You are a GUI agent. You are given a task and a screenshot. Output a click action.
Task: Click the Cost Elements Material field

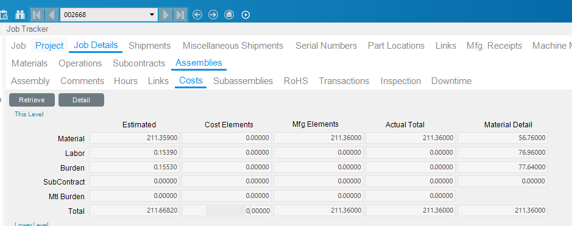coord(227,138)
